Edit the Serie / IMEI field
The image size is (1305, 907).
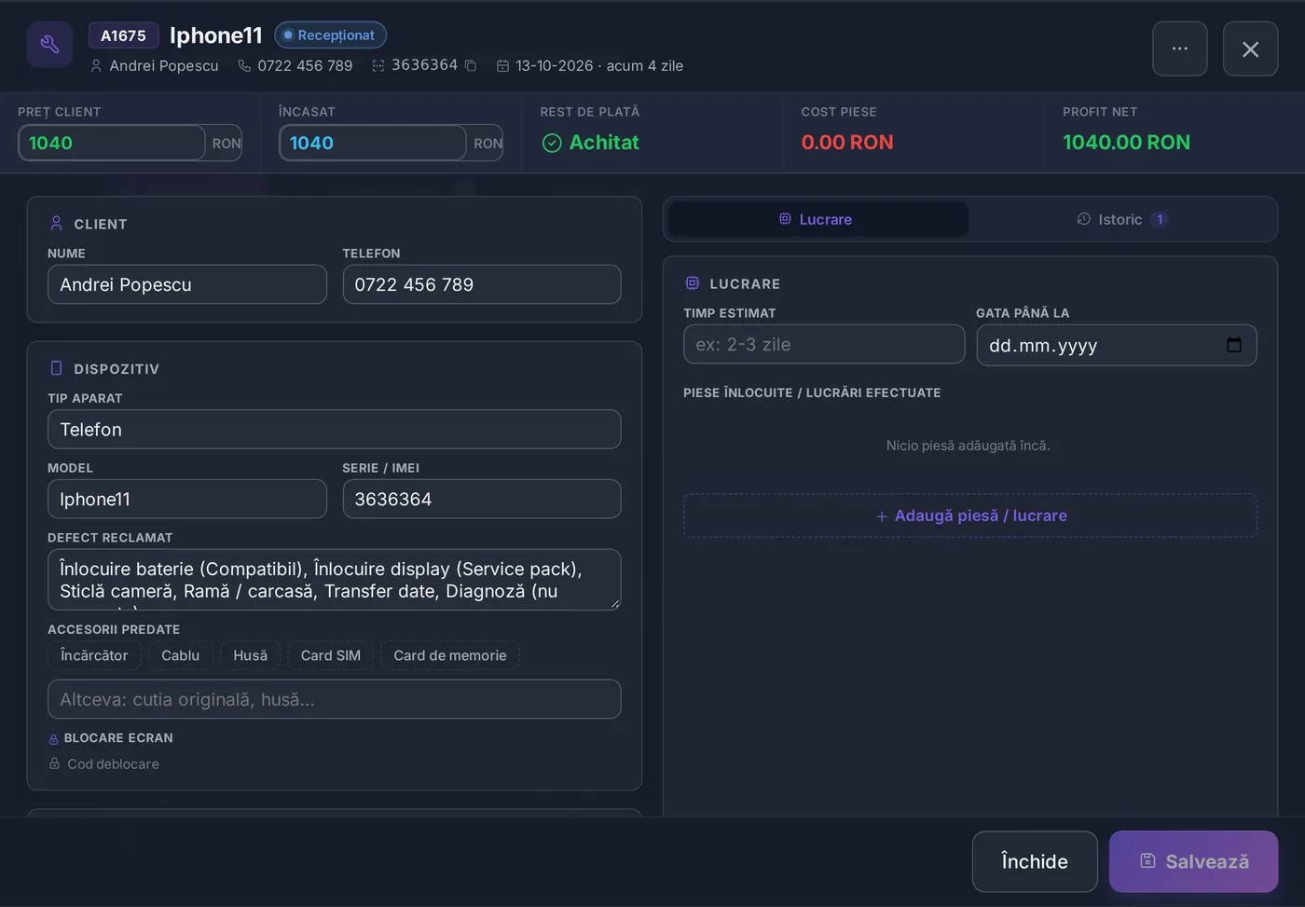[x=482, y=499]
